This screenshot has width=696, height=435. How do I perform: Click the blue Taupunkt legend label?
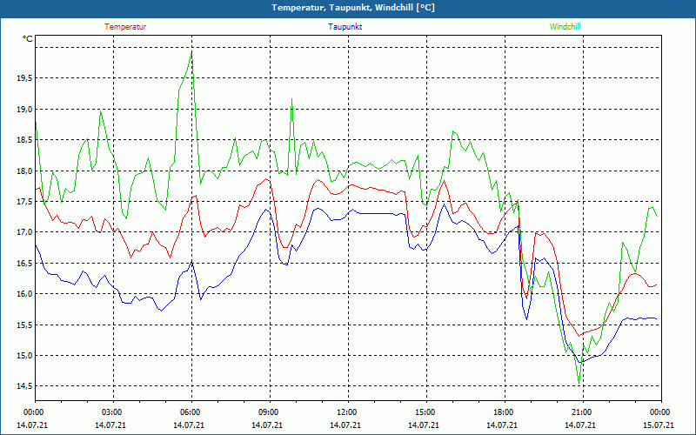pyautogui.click(x=345, y=27)
